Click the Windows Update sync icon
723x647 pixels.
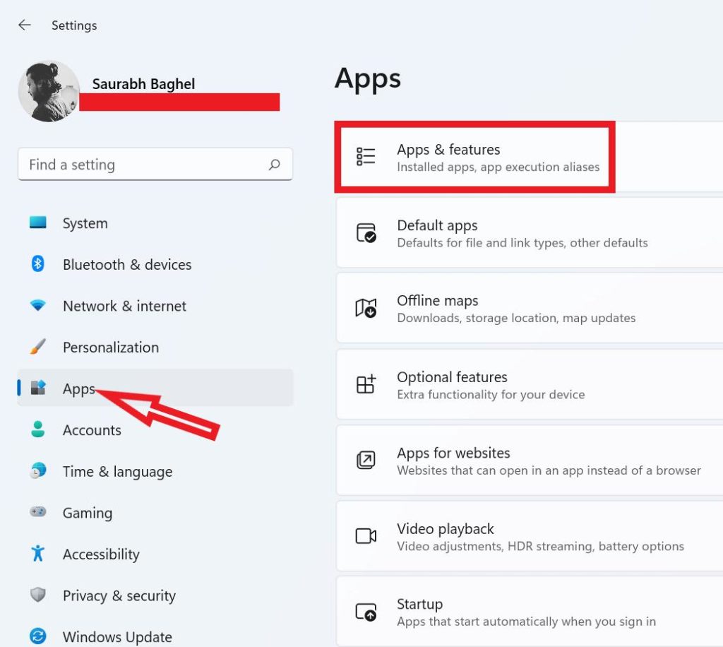tap(38, 636)
